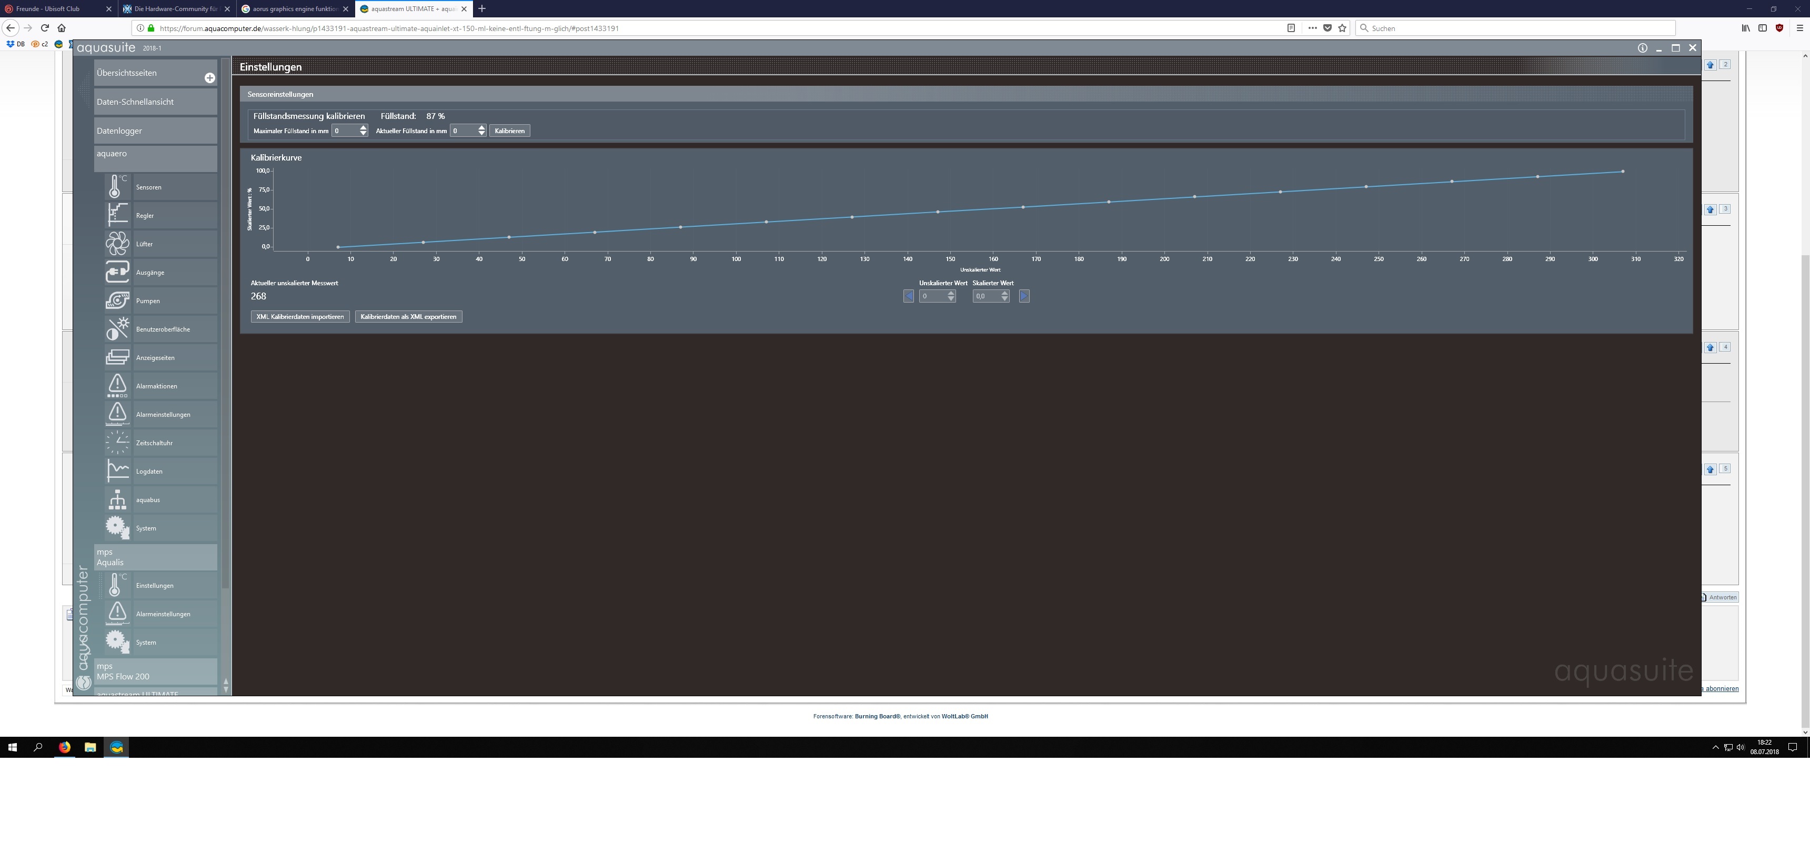The image size is (1810, 842).
Task: Open the aquabus network icon
Action: [117, 500]
